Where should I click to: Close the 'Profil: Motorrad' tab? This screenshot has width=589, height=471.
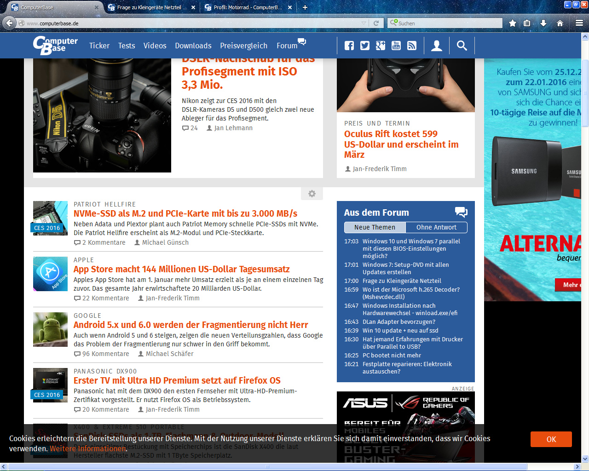[290, 7]
